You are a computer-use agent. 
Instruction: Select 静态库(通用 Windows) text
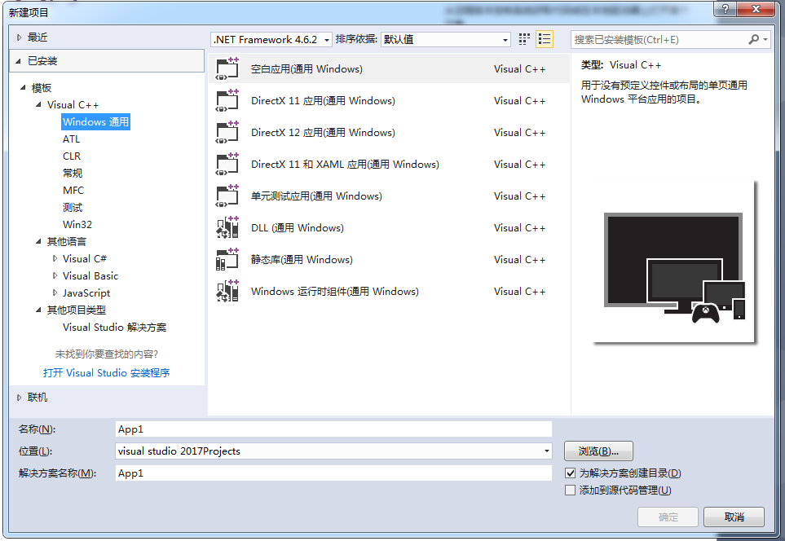coord(302,260)
